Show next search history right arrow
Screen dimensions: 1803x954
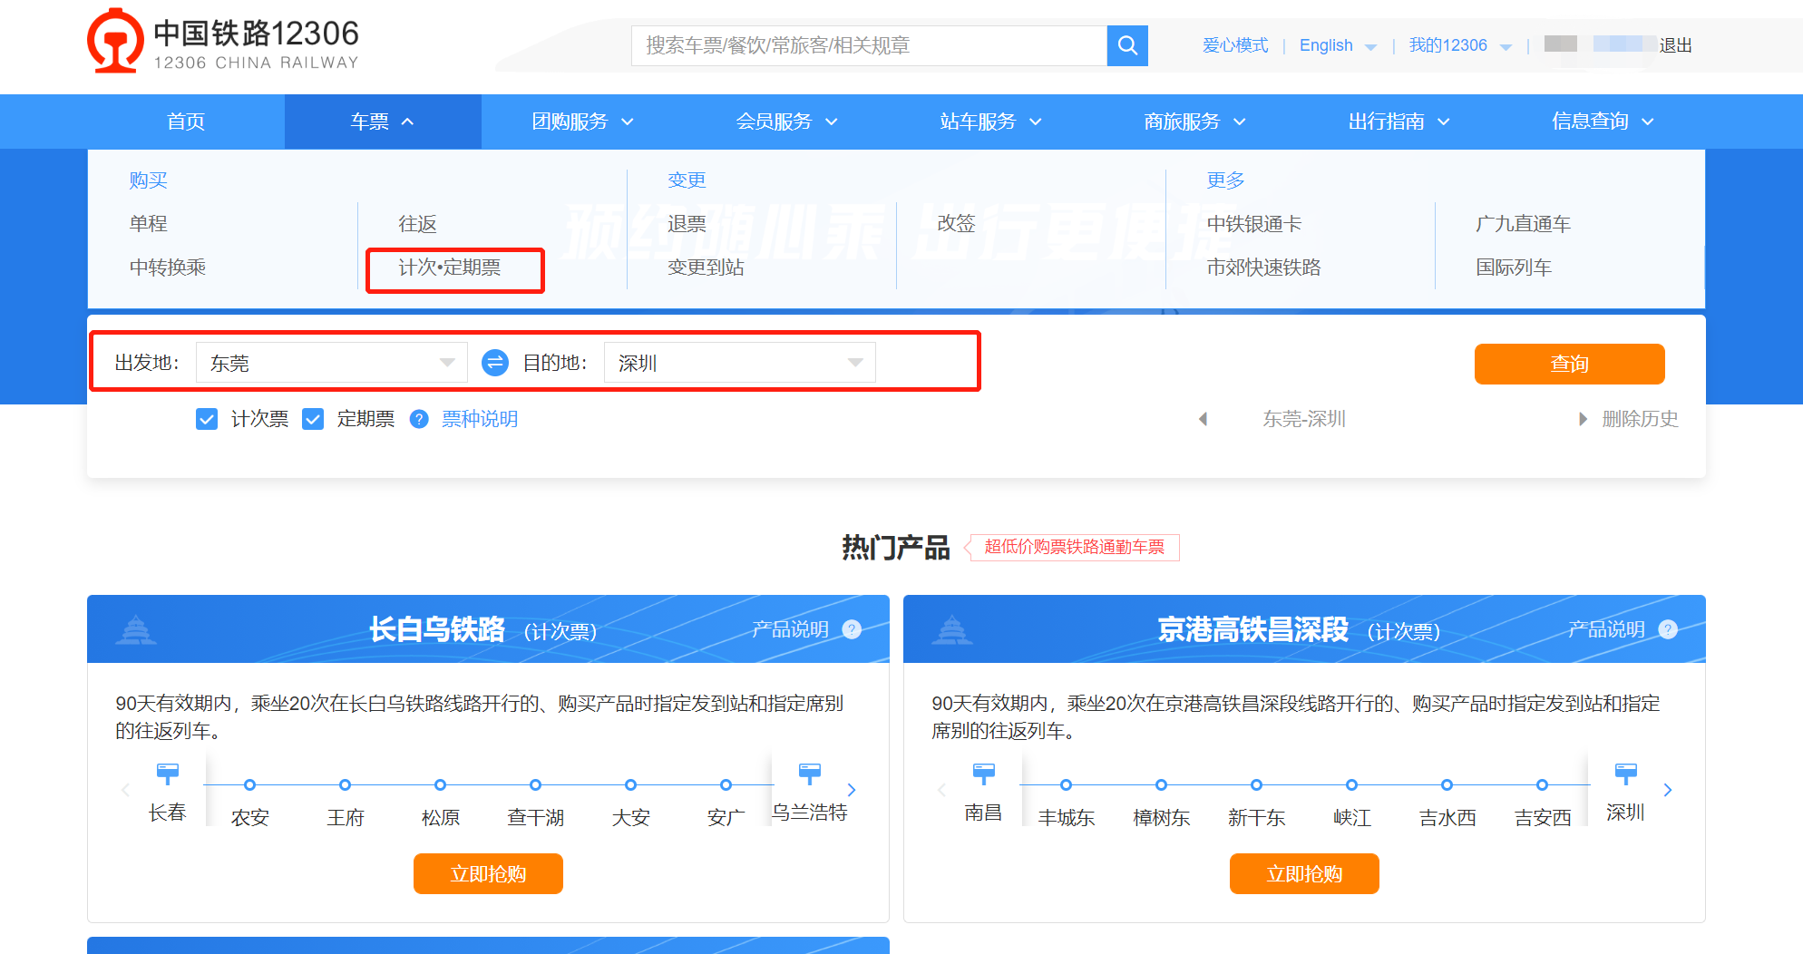pos(1583,419)
